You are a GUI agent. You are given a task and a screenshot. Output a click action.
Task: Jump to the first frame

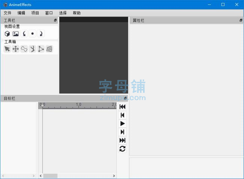(x=122, y=107)
